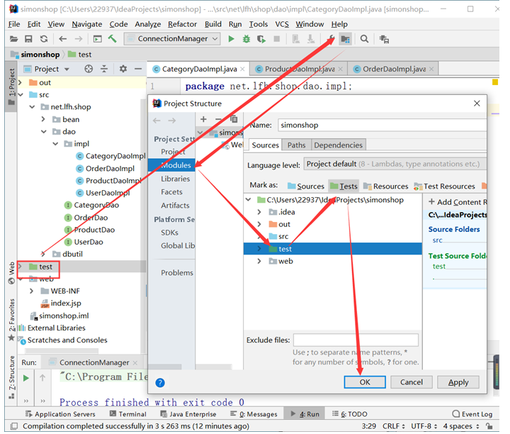Run with Coverage icon in toolbar
This screenshot has width=510, height=434.
[261, 39]
